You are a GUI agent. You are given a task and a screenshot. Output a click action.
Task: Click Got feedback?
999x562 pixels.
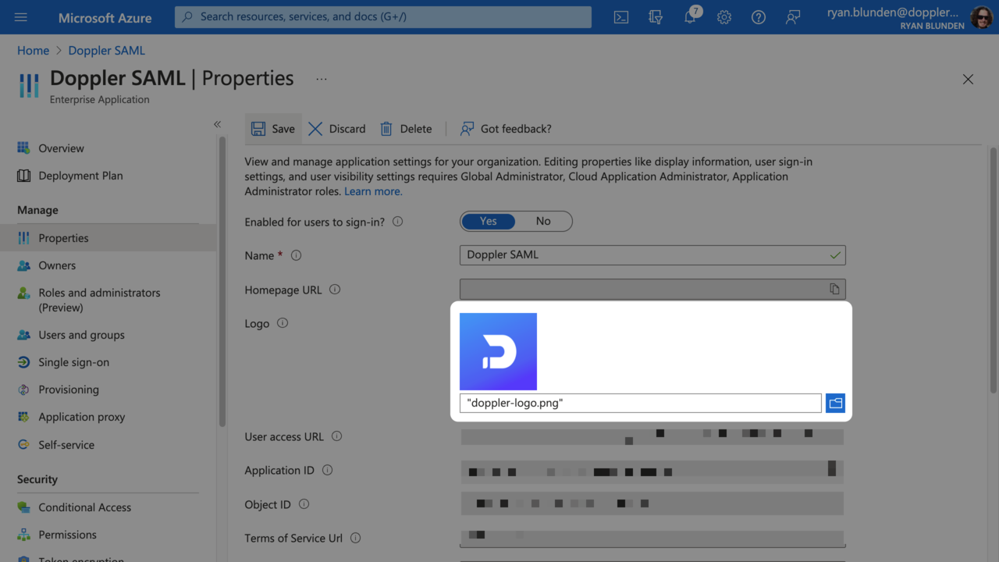pos(506,129)
